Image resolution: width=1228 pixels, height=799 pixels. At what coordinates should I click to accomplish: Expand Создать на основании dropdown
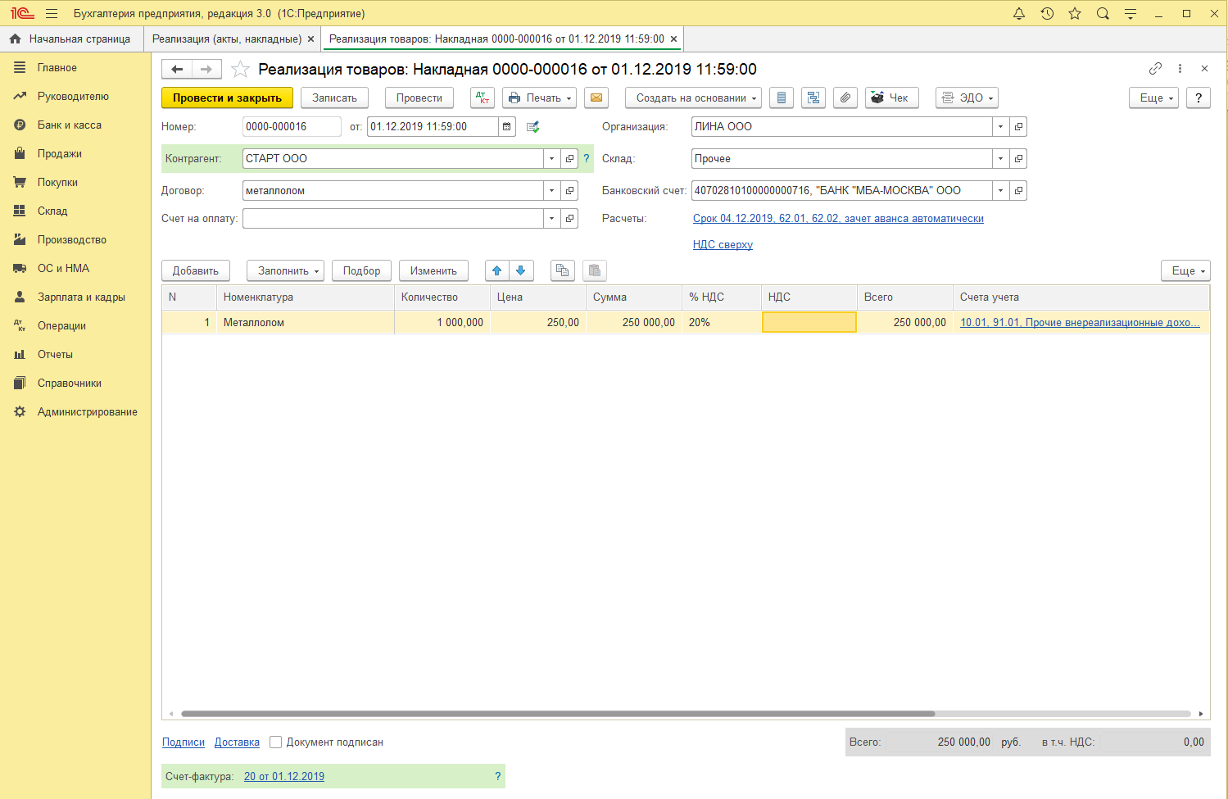tap(693, 98)
